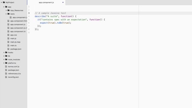Expand the lib folder arrow

(x=4, y=56)
